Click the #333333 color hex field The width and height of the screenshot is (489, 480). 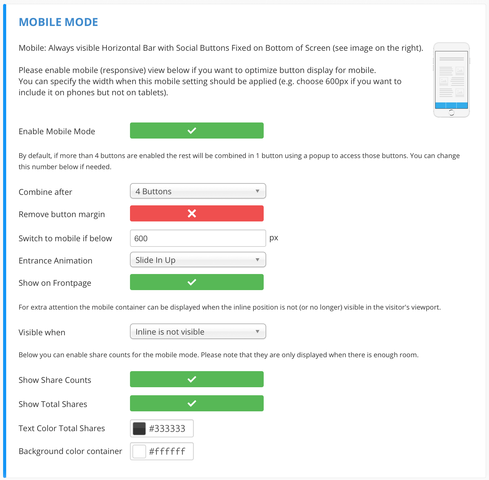click(169, 428)
